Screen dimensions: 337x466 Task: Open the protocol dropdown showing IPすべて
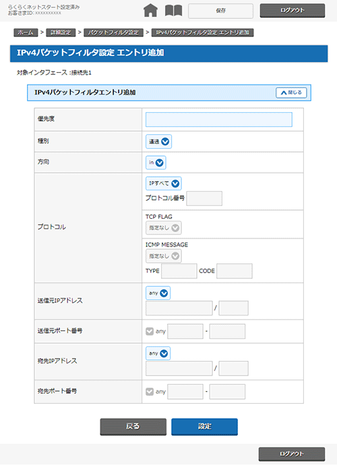pyautogui.click(x=164, y=184)
